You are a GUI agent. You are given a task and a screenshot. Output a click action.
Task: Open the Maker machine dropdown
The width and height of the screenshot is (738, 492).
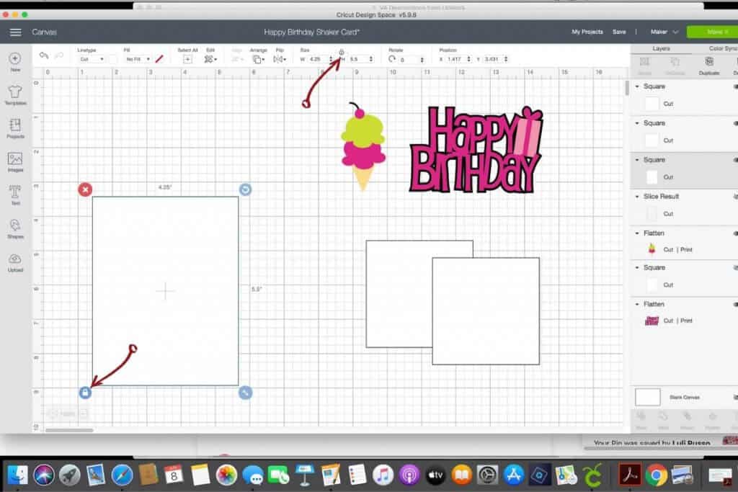coord(664,32)
